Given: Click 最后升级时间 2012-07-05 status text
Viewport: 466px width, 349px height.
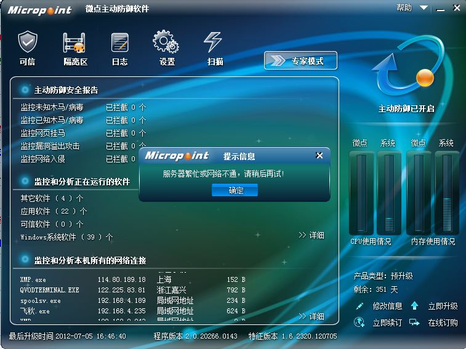Looking at the screenshot, I should (x=68, y=336).
